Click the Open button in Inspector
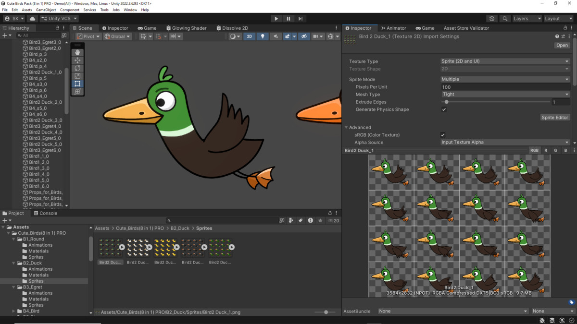This screenshot has width=577, height=324. [562, 45]
